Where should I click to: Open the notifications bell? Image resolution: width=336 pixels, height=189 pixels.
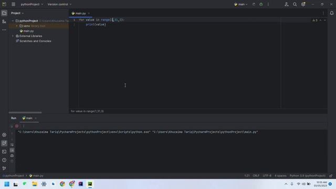coord(331,13)
